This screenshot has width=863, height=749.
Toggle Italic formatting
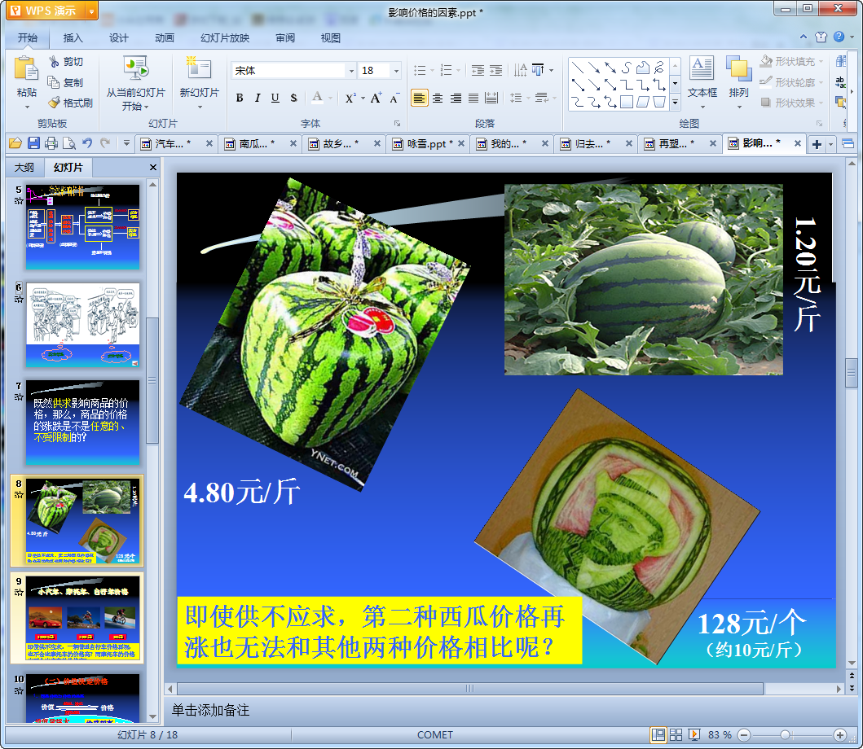257,98
